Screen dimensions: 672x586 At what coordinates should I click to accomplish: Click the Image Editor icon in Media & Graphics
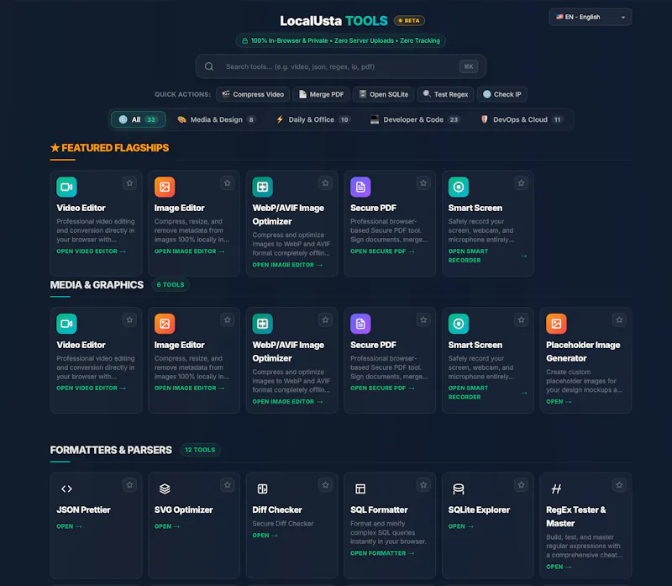coord(165,324)
